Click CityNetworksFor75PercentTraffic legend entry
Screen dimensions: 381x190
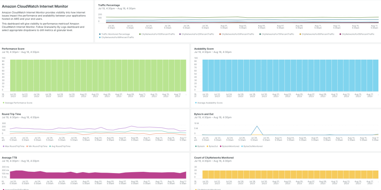coord(278,34)
